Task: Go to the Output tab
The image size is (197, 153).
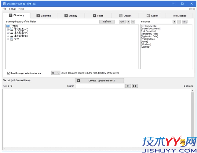Action: (x=125, y=16)
